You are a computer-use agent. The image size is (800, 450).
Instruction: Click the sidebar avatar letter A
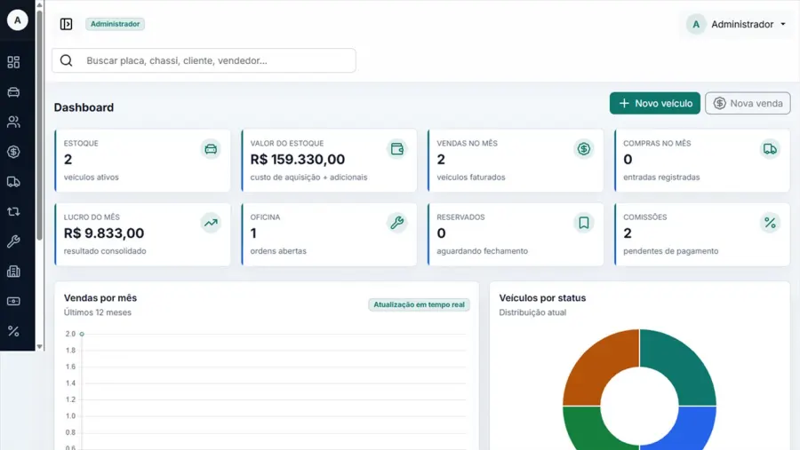(x=18, y=20)
